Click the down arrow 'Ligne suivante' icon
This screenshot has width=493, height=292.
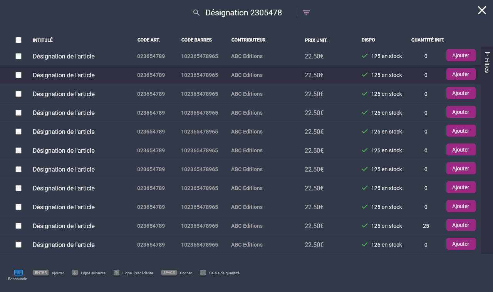[75, 273]
